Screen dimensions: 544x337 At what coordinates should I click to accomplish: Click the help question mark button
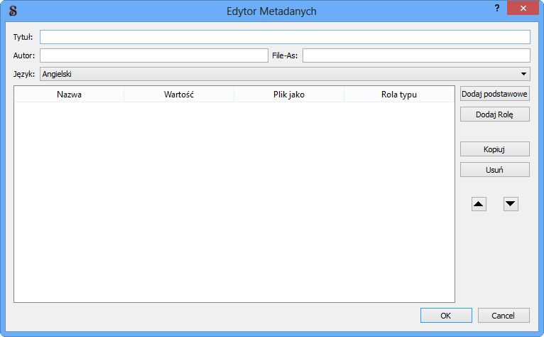[497, 8]
